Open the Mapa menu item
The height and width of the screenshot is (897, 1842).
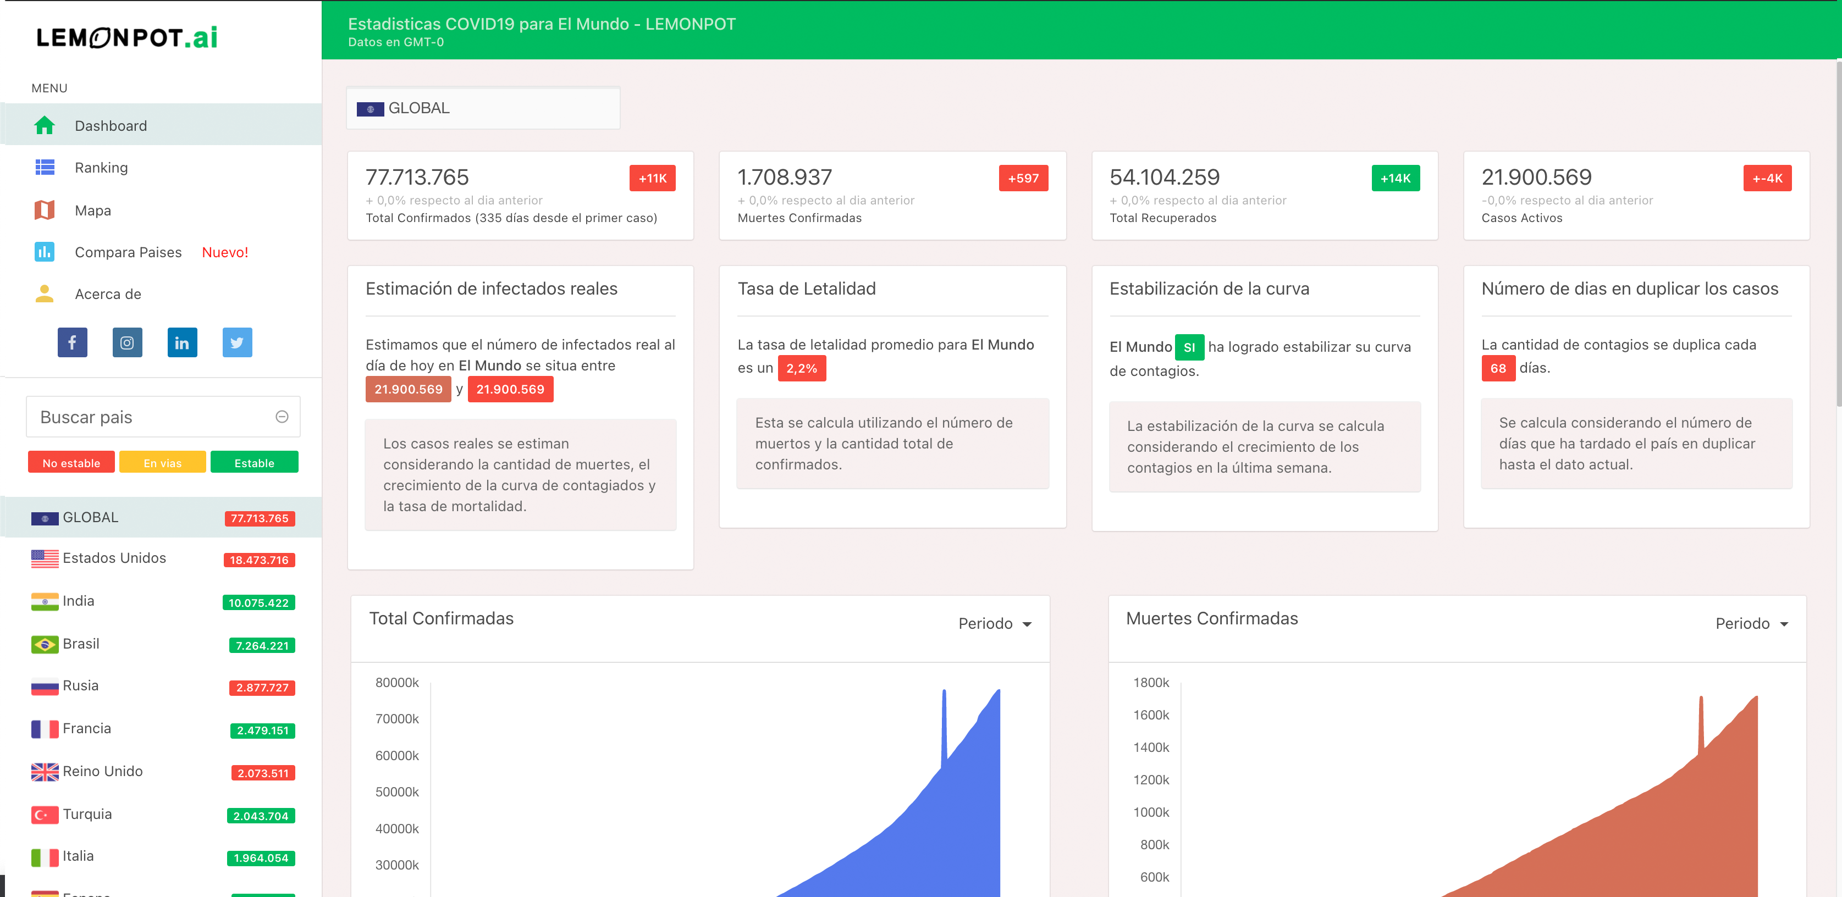(x=161, y=210)
